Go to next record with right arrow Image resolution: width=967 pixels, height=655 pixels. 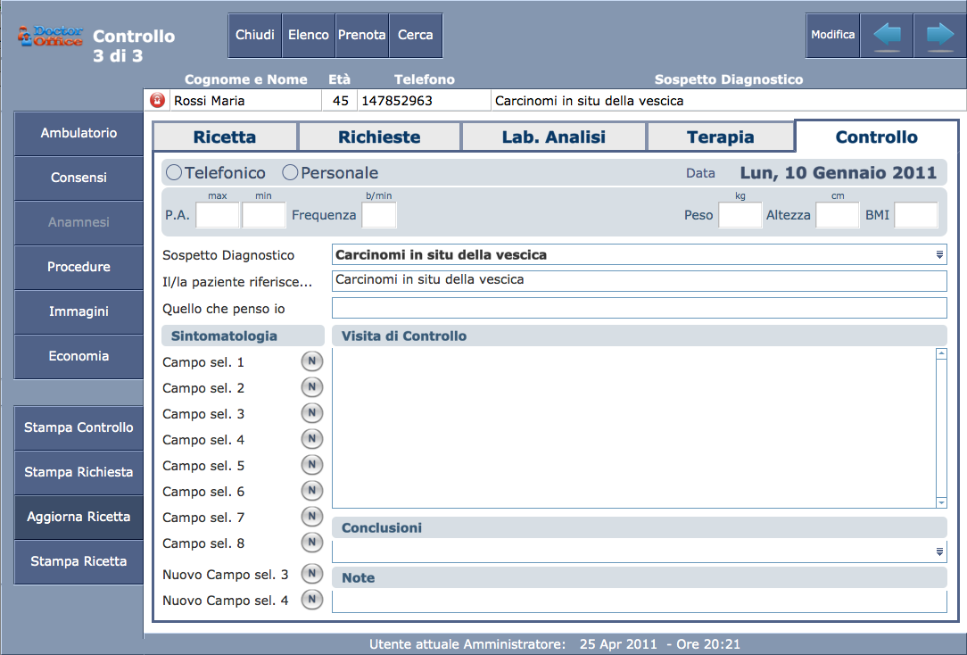point(940,36)
